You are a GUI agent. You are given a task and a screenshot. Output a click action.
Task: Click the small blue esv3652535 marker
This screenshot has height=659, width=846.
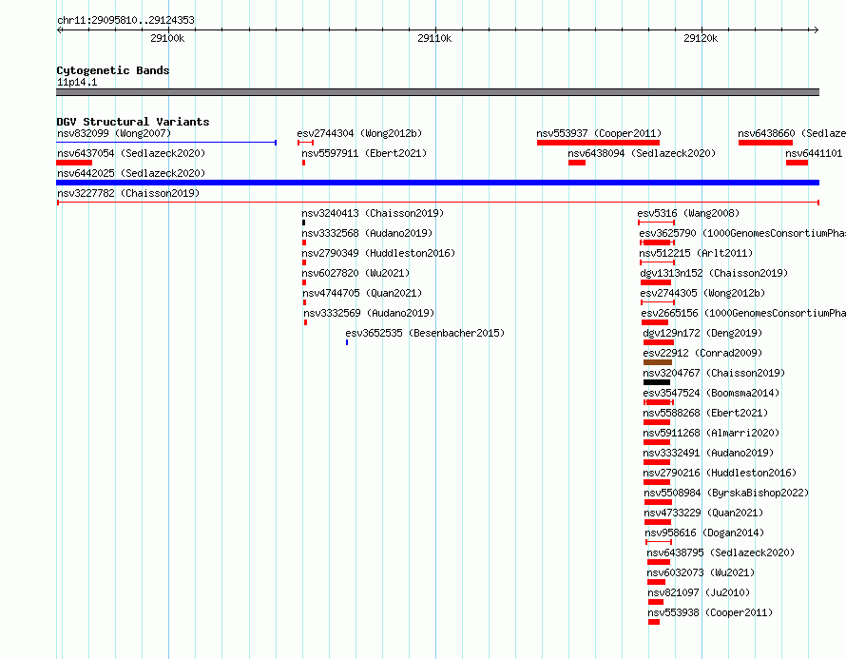click(347, 342)
